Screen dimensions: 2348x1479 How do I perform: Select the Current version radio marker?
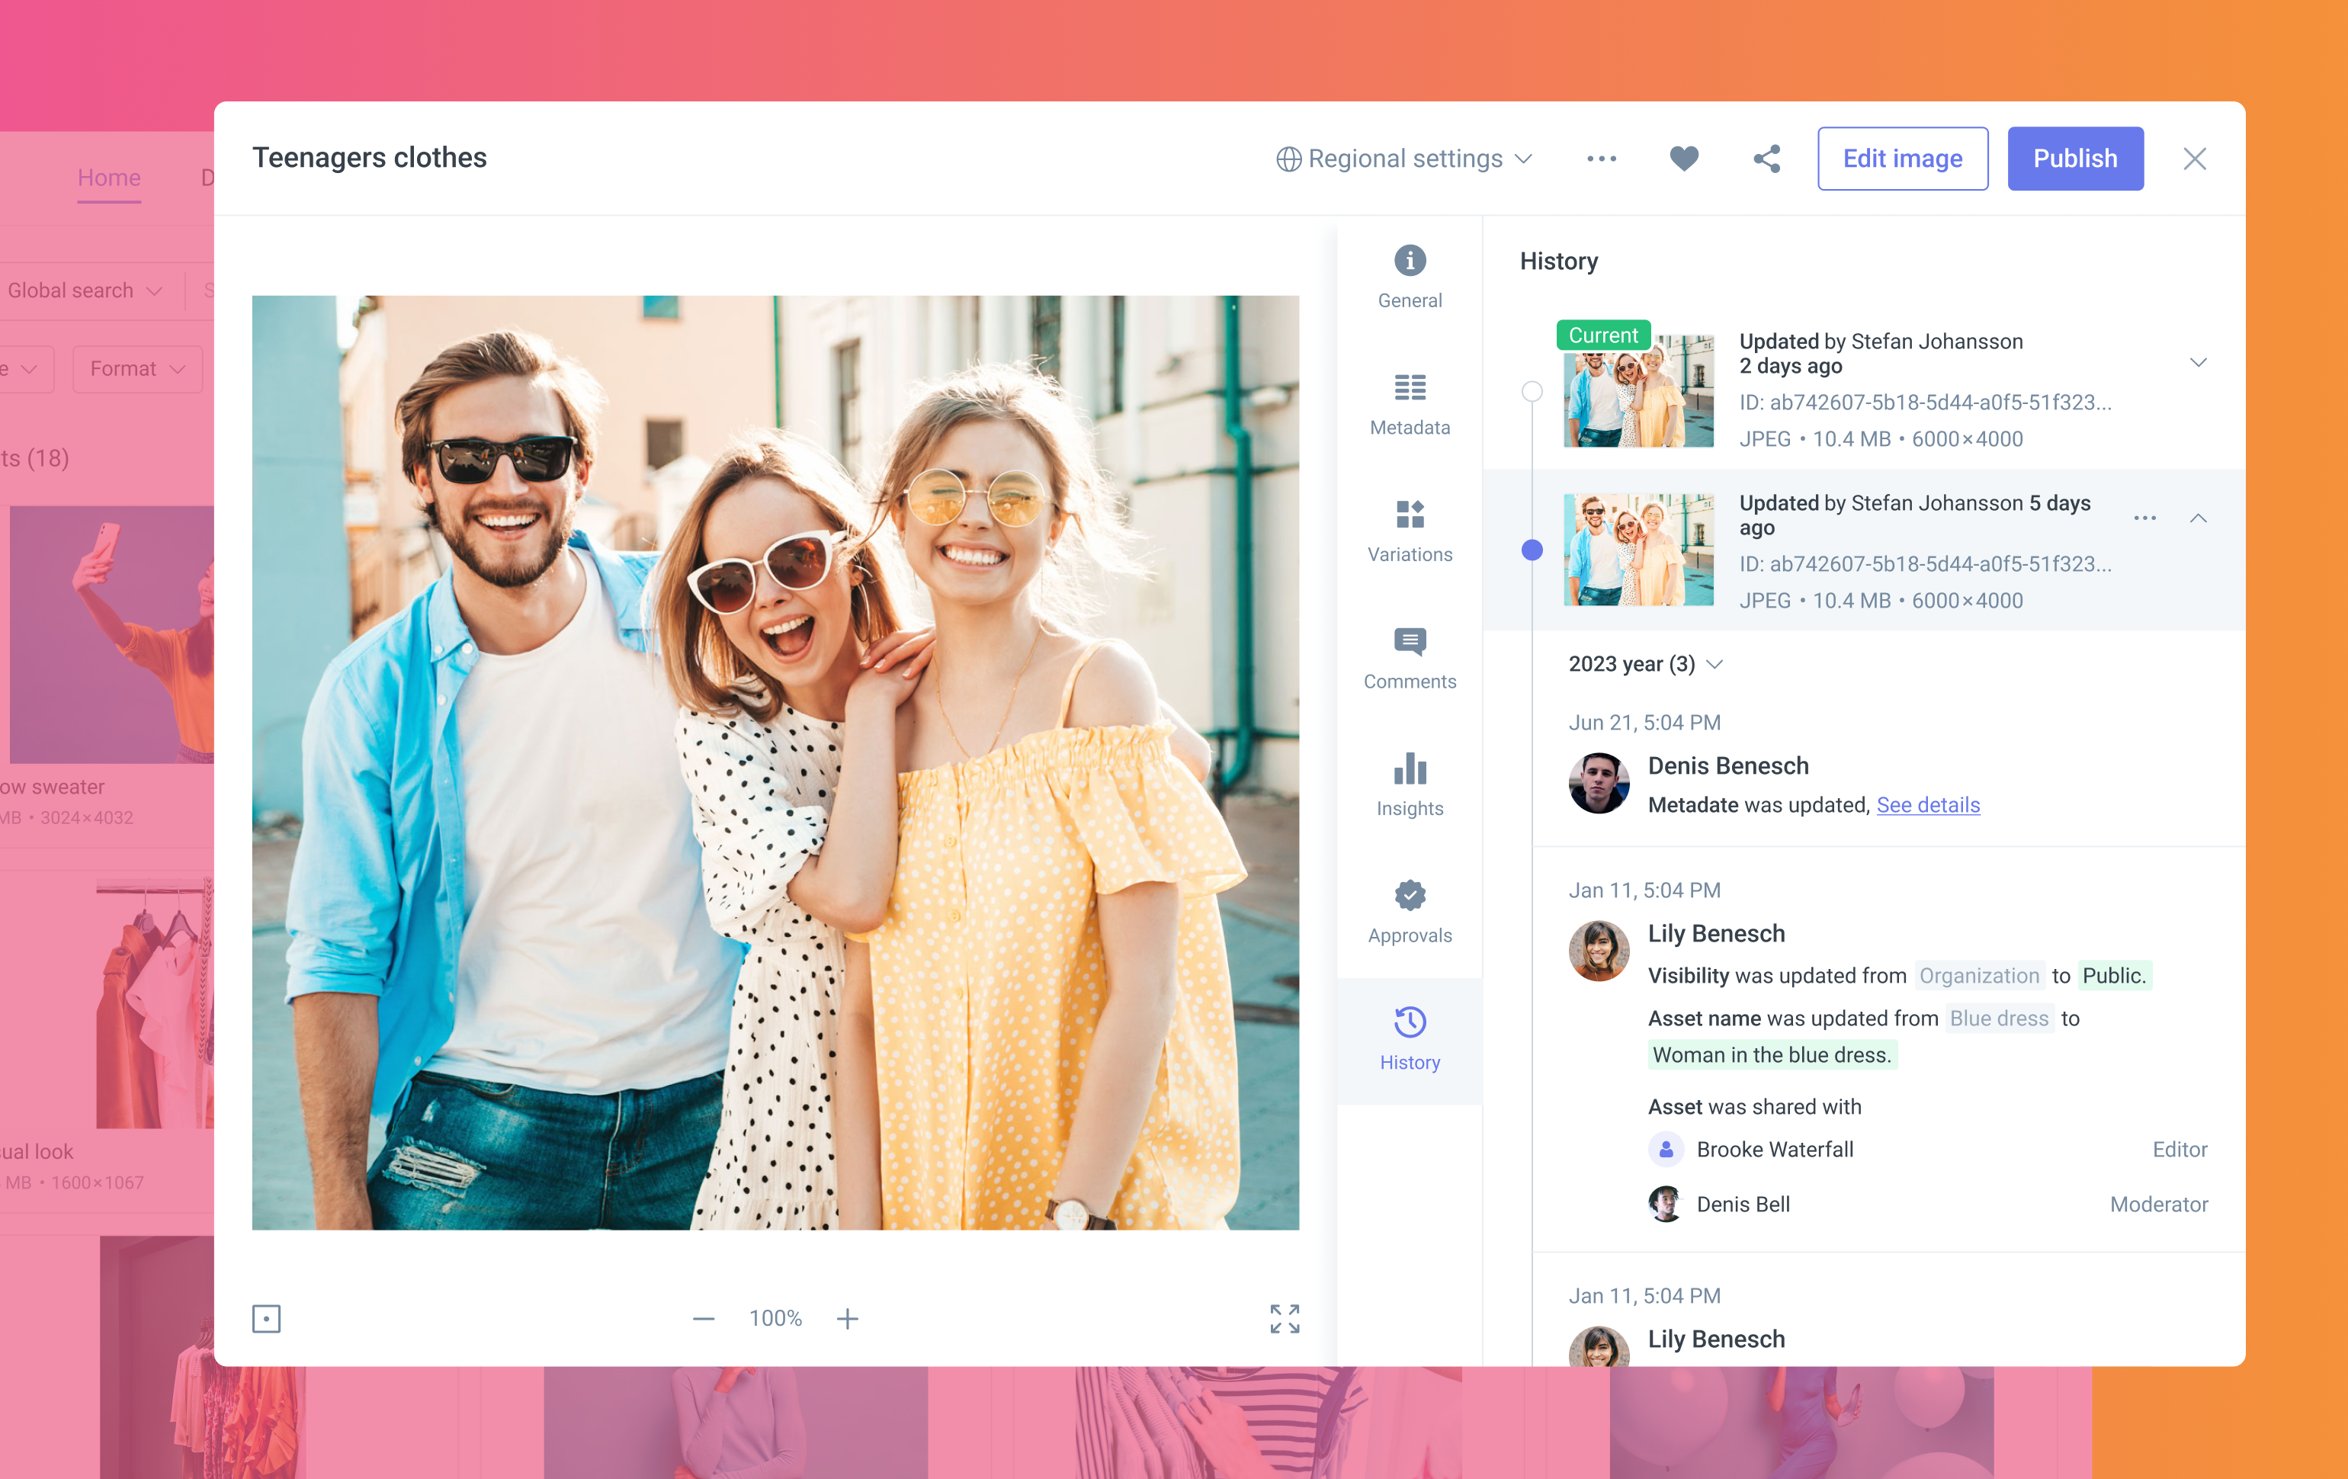(1532, 391)
